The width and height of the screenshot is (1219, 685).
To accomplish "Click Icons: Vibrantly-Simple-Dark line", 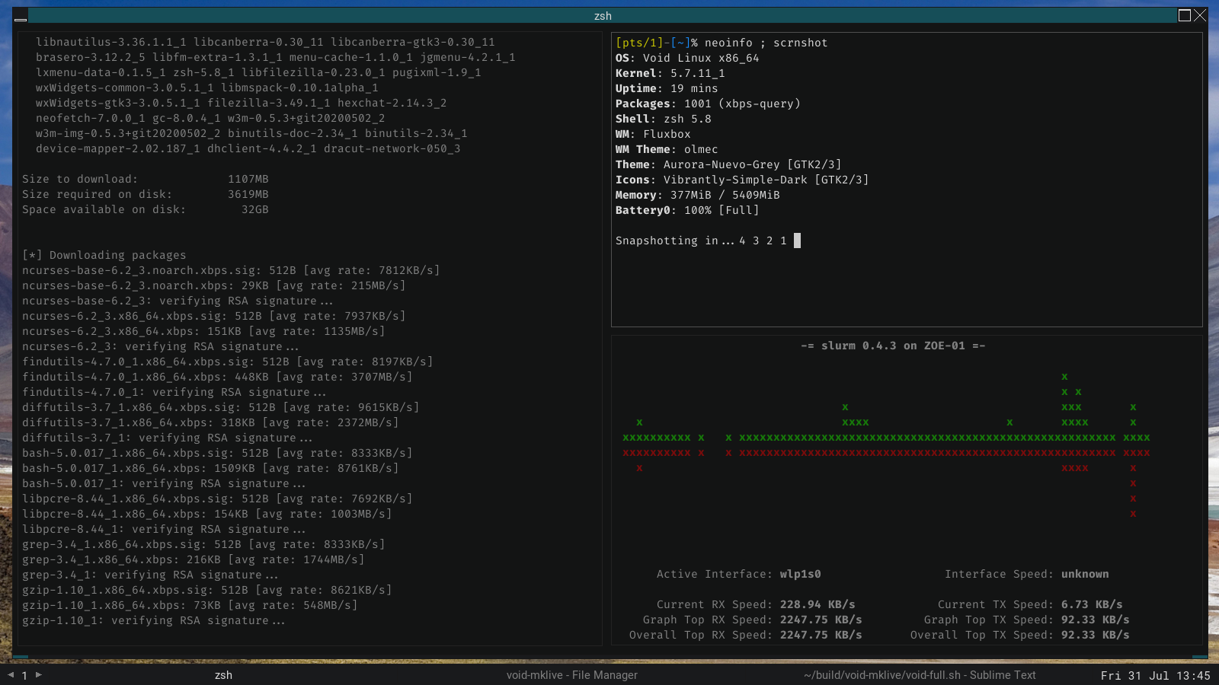I will click(x=742, y=180).
